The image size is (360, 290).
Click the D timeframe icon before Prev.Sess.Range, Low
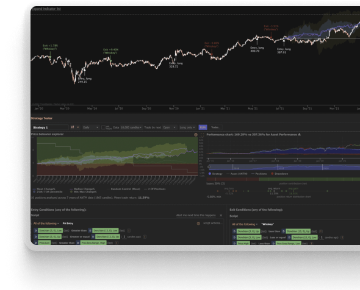pyautogui.click(x=273, y=243)
